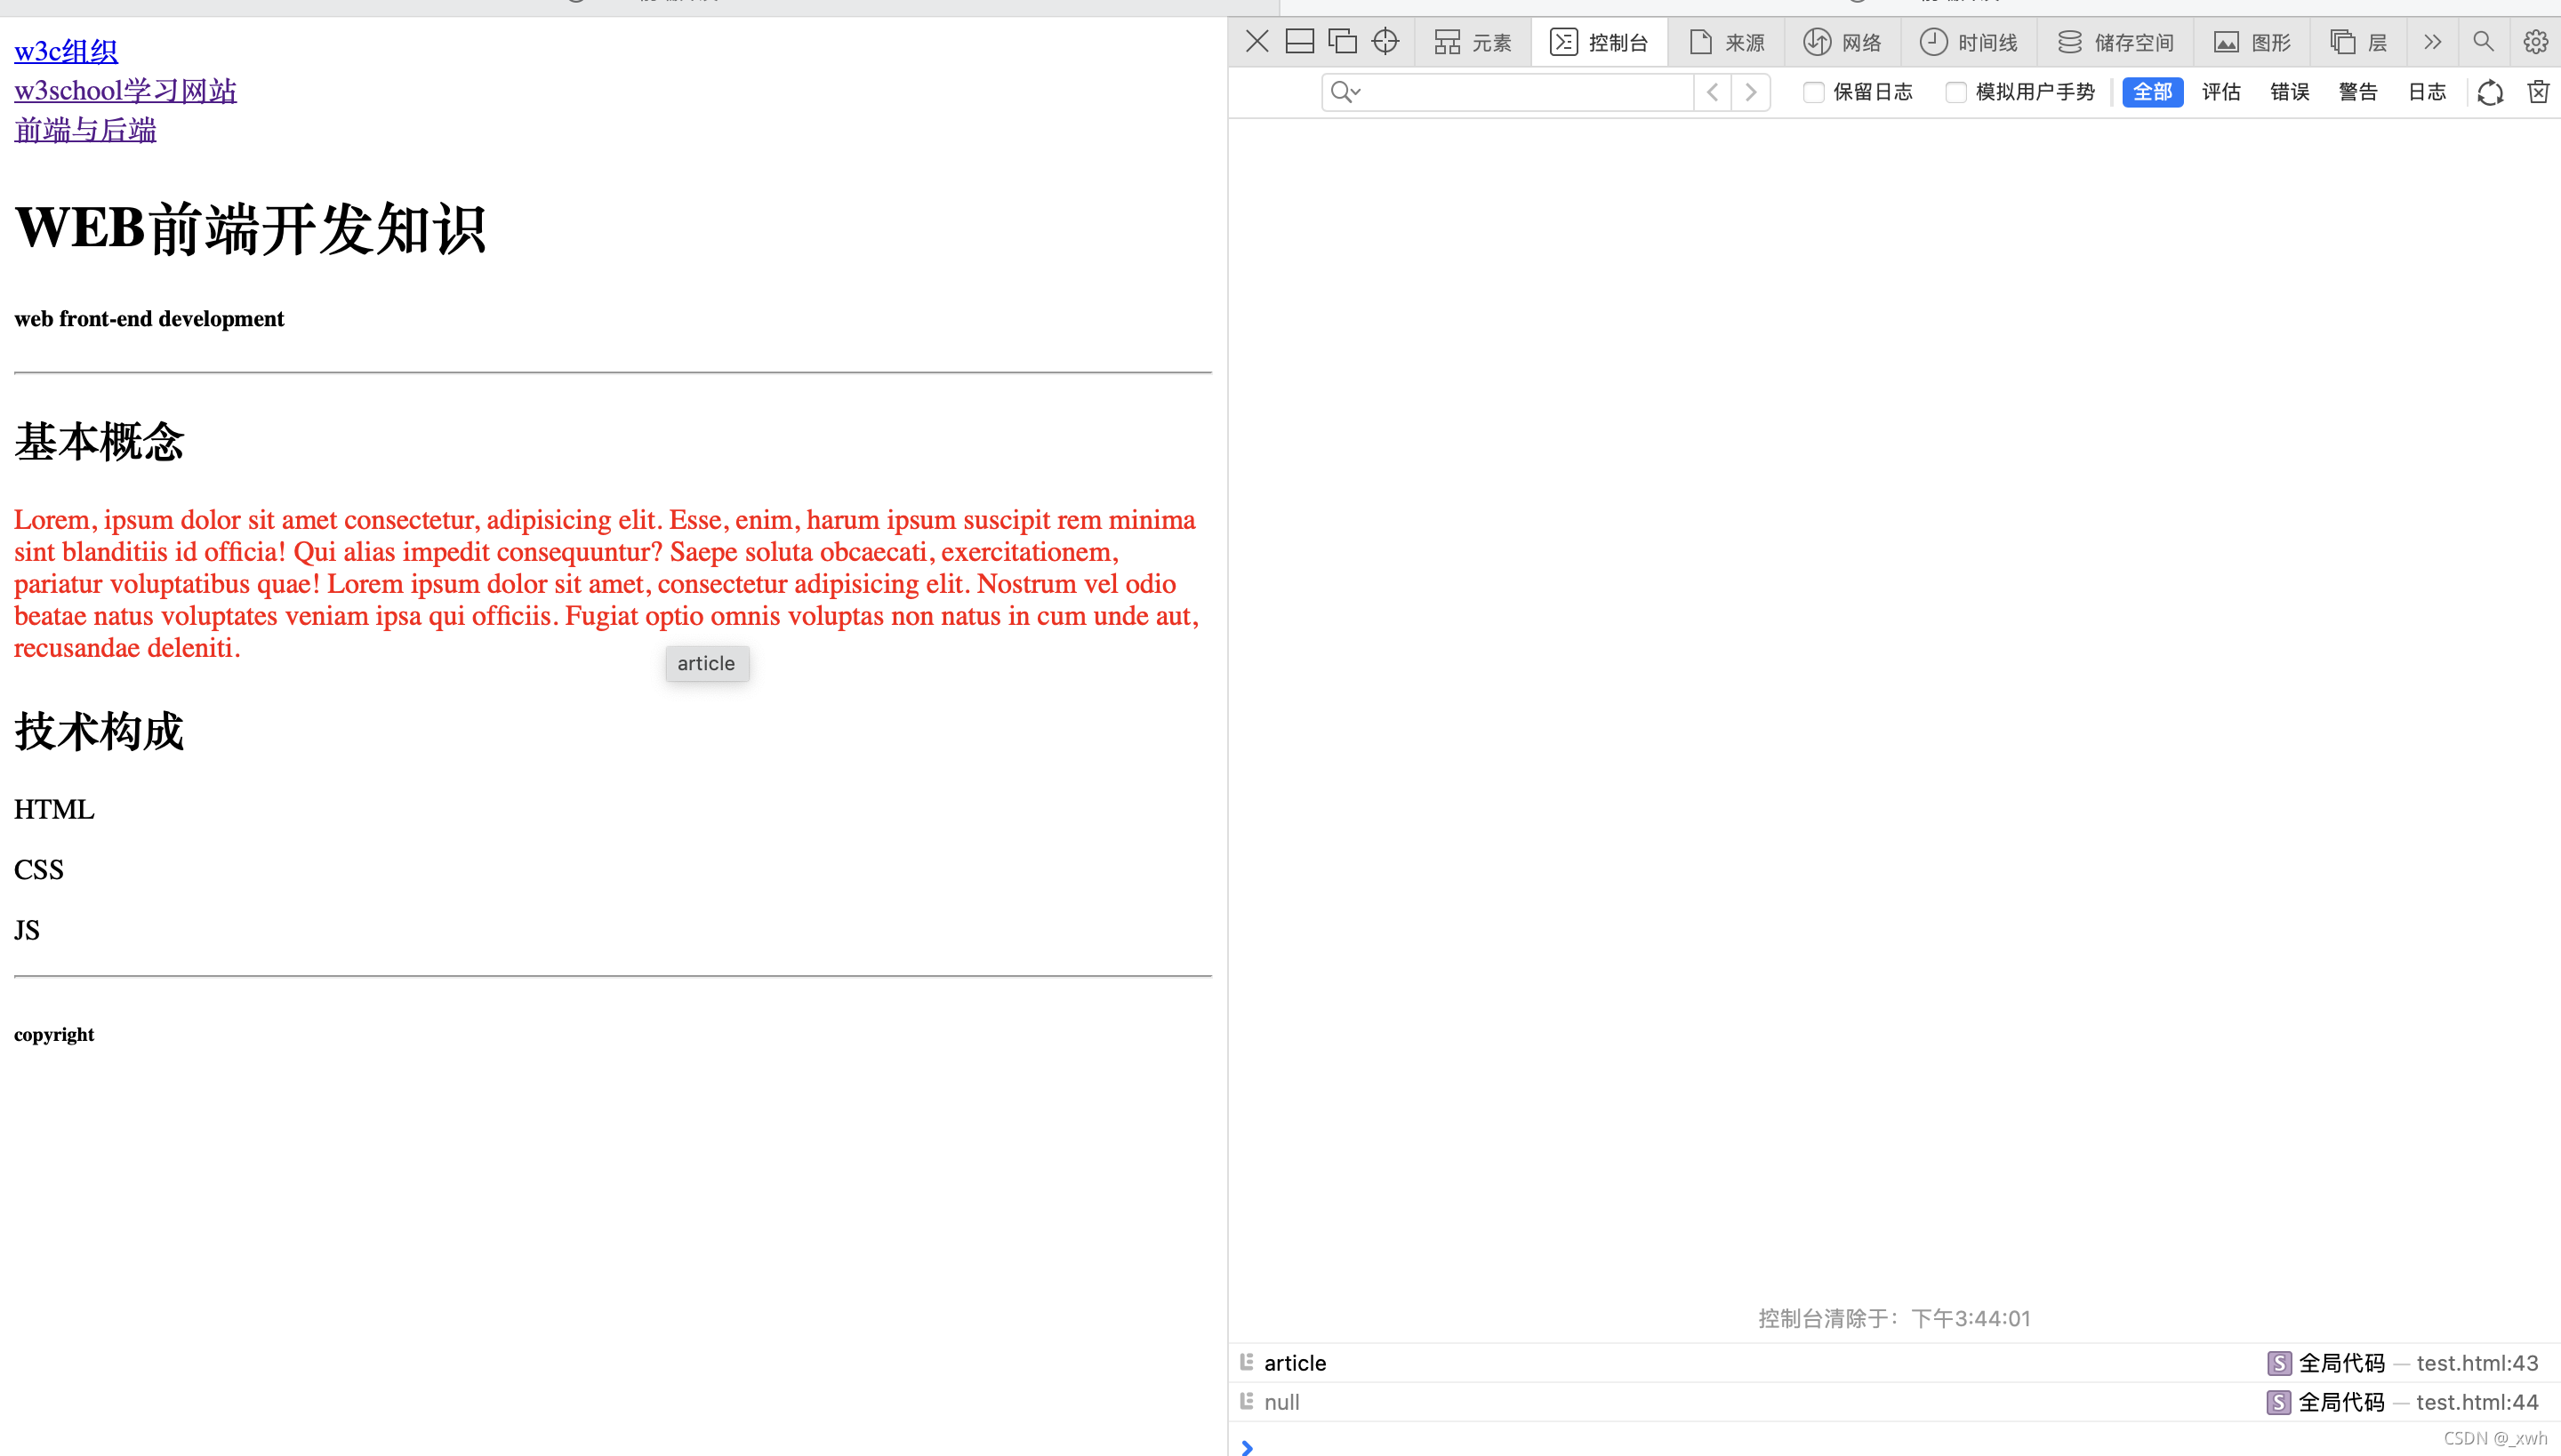Click the 技术构成 heading
2561x1456 pixels.
[x=99, y=731]
